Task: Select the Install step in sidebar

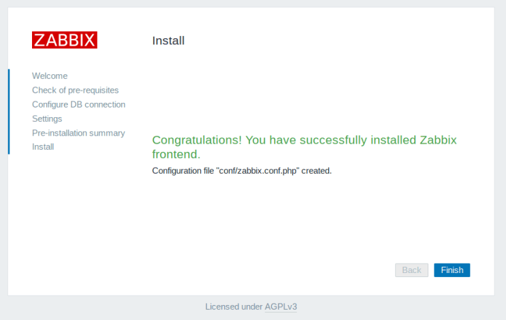Action: (43, 147)
